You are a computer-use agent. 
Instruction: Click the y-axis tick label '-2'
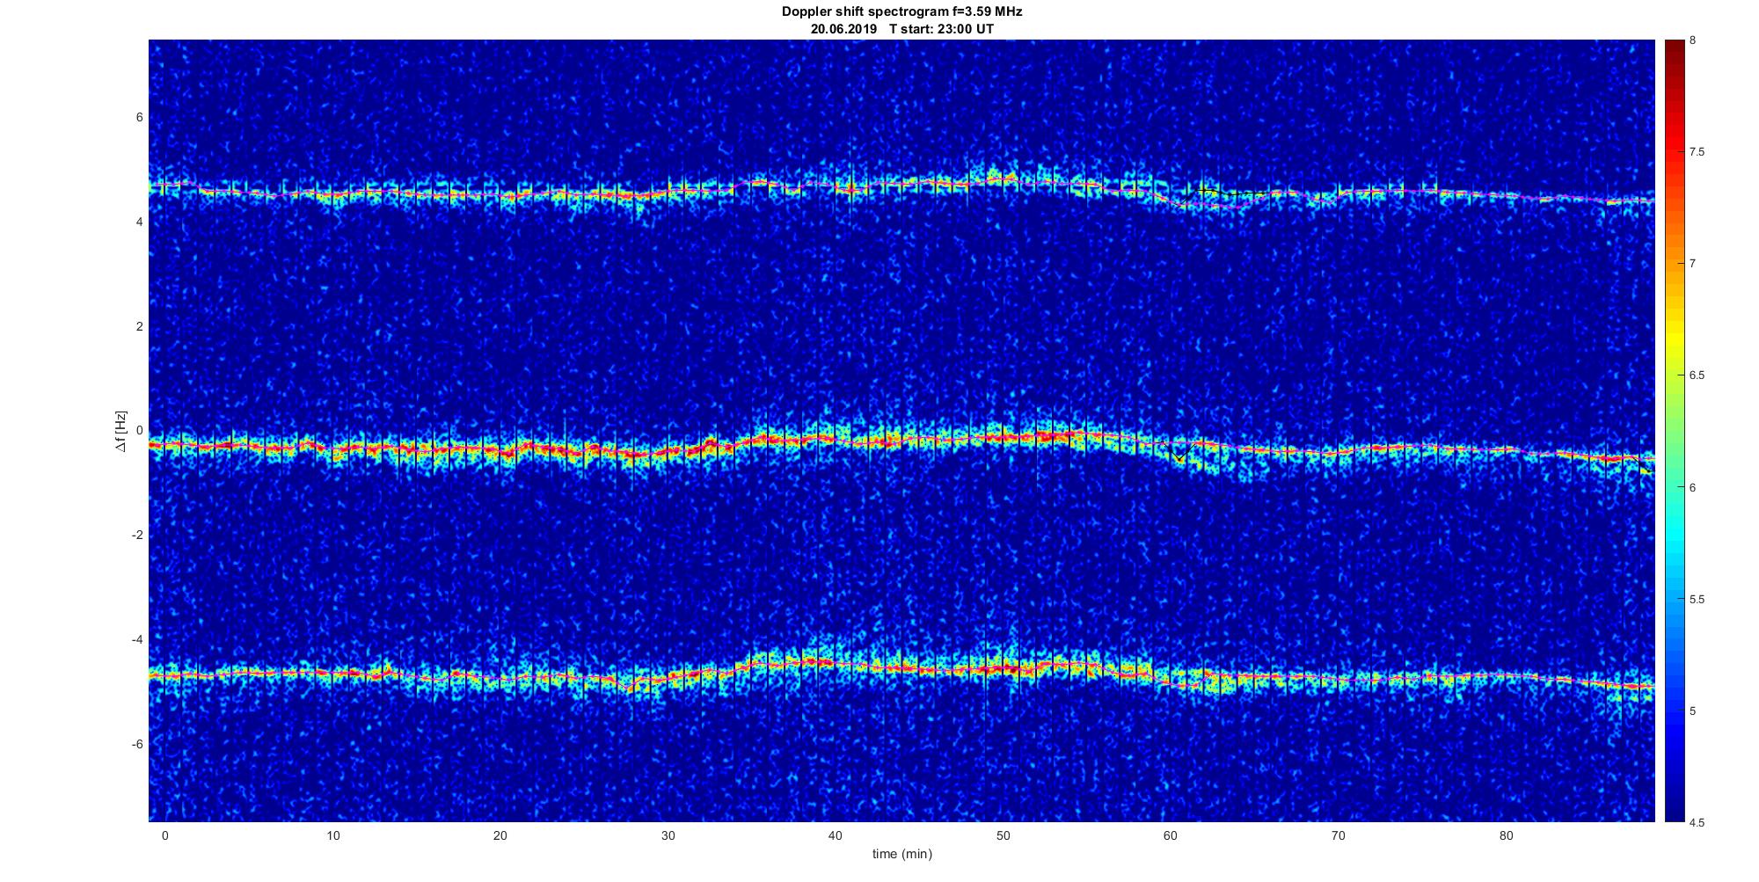137,536
